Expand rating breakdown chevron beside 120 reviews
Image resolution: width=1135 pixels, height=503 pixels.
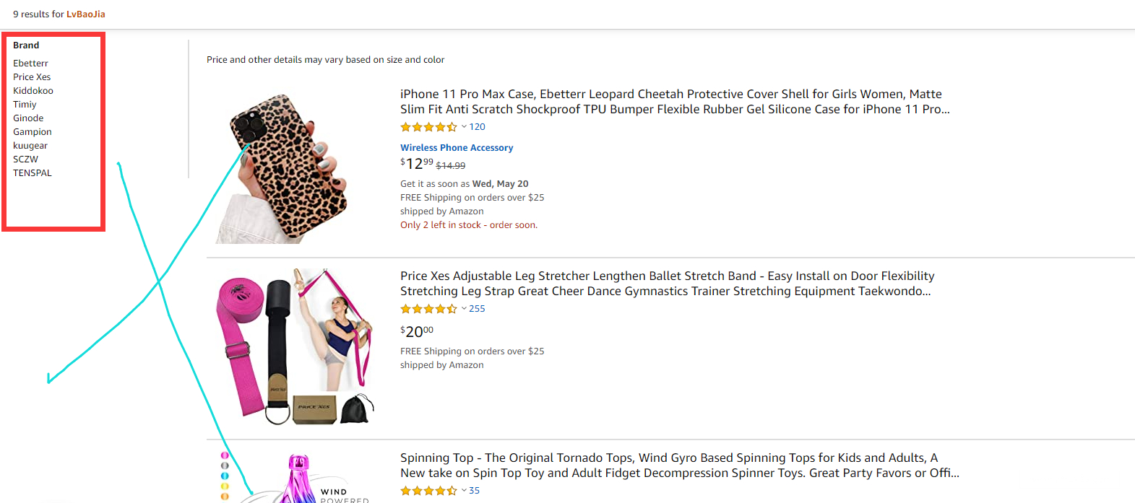click(x=464, y=127)
